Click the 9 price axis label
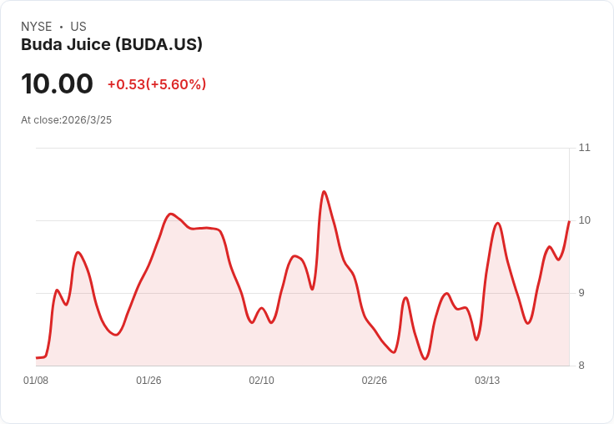 tap(581, 293)
